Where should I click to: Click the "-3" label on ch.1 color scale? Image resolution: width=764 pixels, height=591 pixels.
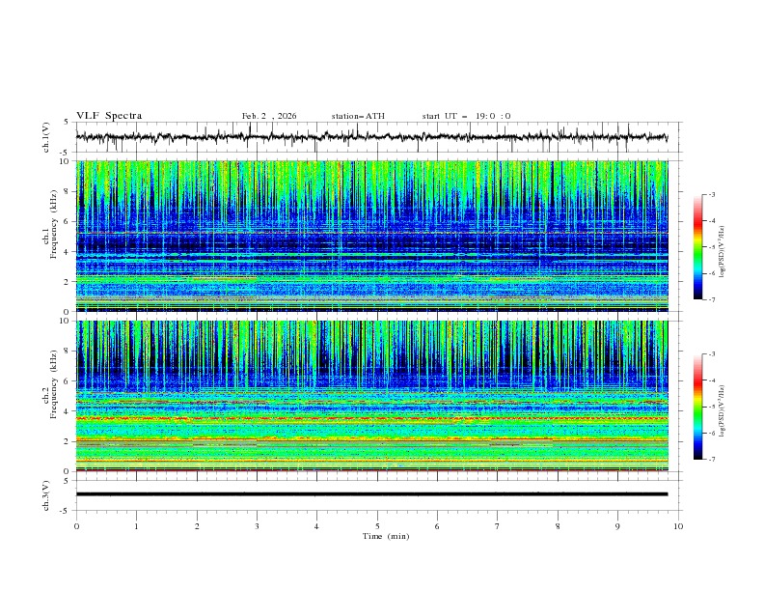coord(712,195)
